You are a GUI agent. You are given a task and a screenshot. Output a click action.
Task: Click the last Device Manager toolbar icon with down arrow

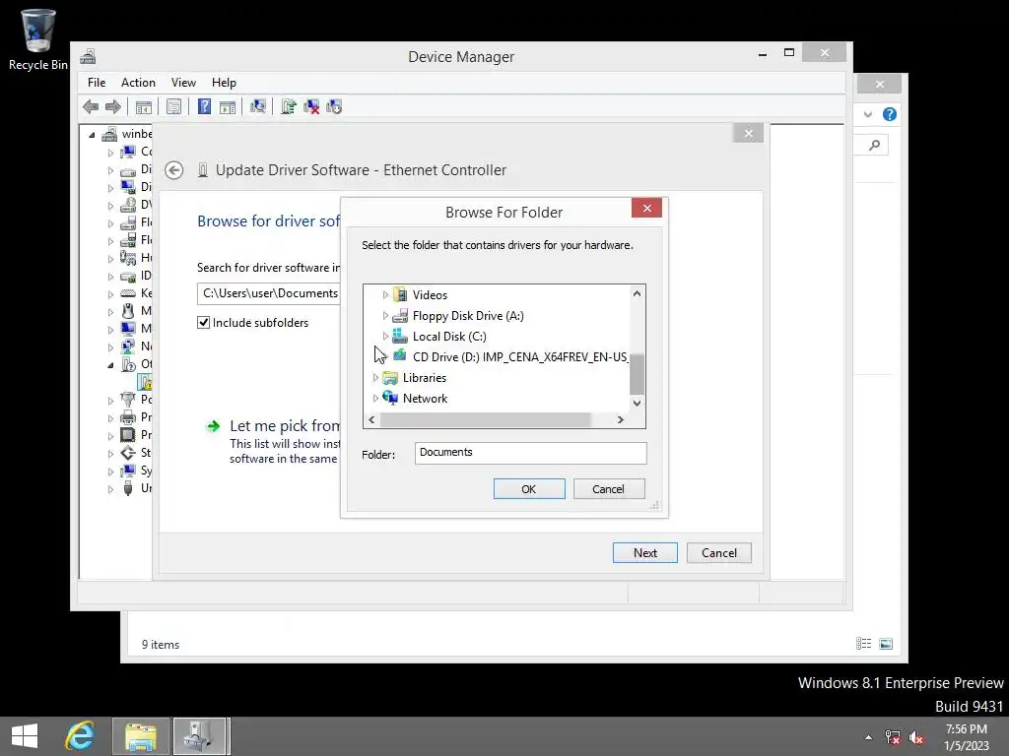click(x=334, y=106)
